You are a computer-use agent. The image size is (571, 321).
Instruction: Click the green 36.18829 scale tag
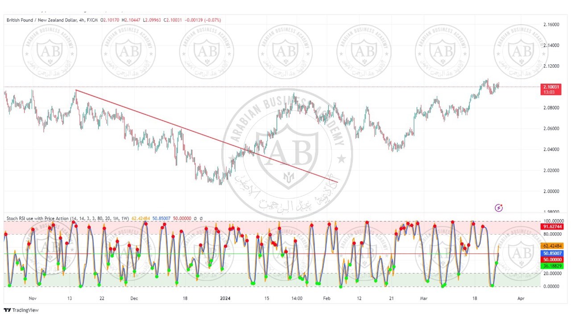pyautogui.click(x=552, y=266)
